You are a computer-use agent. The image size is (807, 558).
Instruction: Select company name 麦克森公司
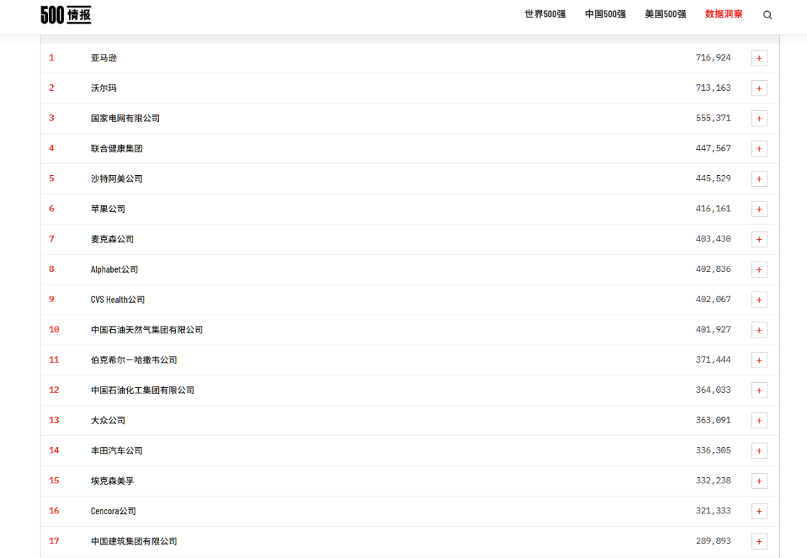[112, 239]
